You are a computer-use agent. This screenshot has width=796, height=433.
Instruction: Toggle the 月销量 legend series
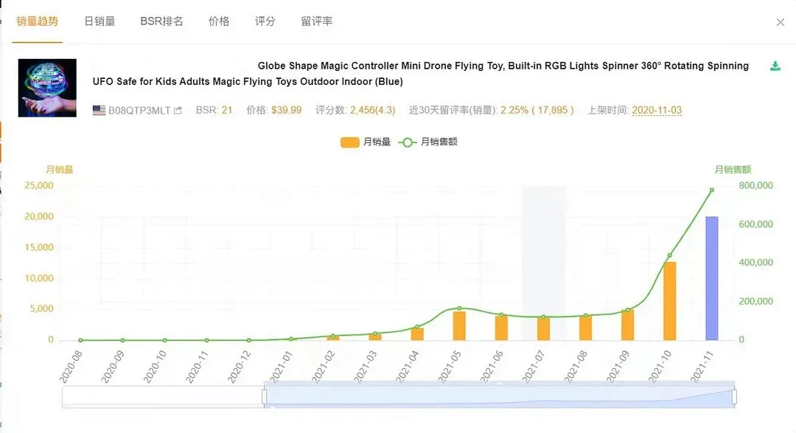click(x=366, y=142)
